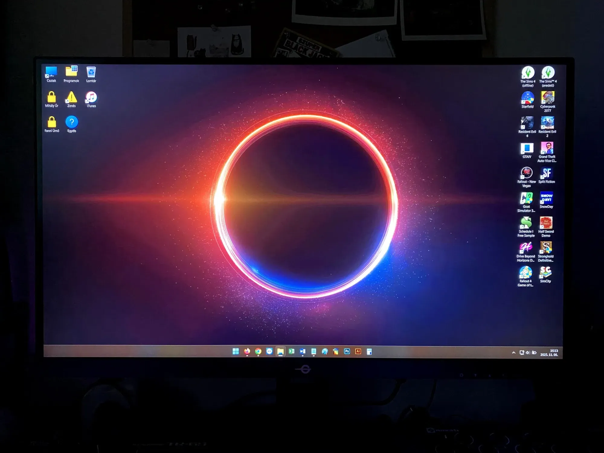Image resolution: width=604 pixels, height=453 pixels.
Task: Open clock and date panel
Action: [549, 352]
